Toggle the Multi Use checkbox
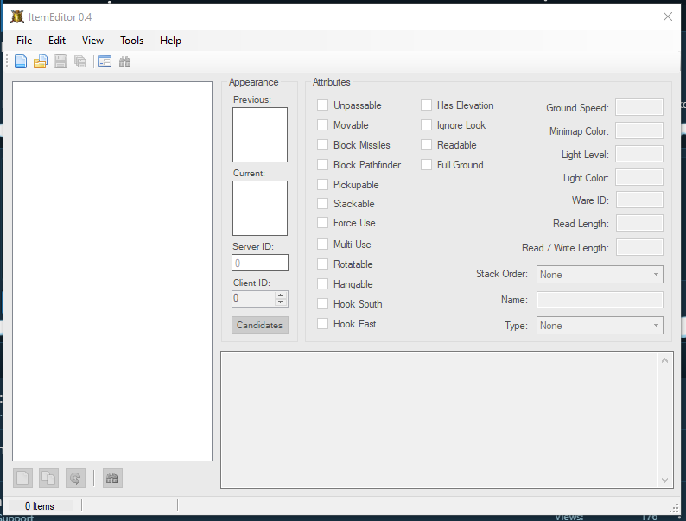Image resolution: width=686 pixels, height=521 pixels. click(x=322, y=245)
